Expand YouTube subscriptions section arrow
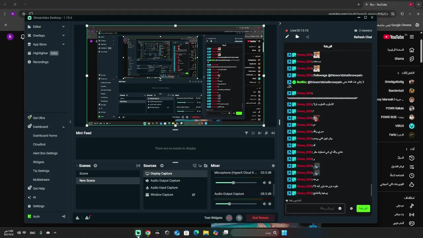The width and height of the screenshot is (423, 238). pyautogui.click(x=398, y=73)
